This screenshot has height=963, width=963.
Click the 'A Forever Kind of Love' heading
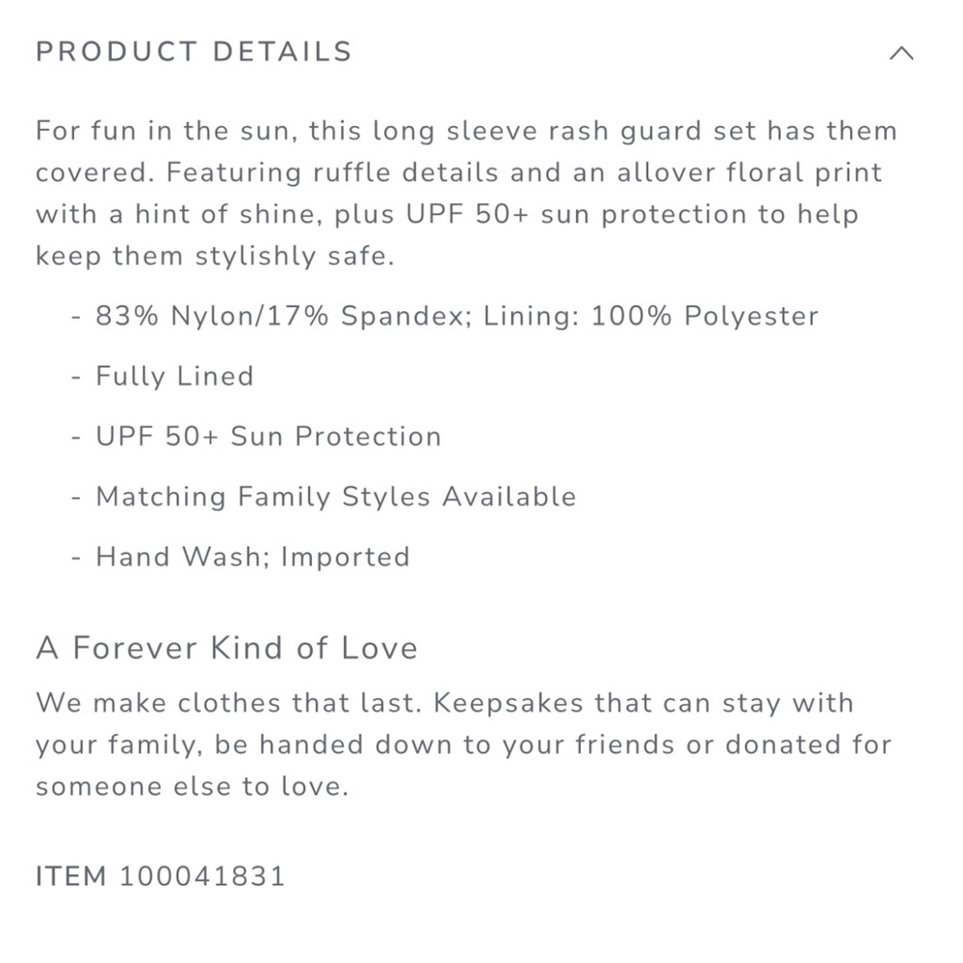pos(227,648)
